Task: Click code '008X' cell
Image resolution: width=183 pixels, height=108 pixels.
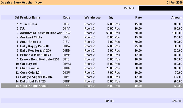Action: pyautogui.click(x=66, y=24)
